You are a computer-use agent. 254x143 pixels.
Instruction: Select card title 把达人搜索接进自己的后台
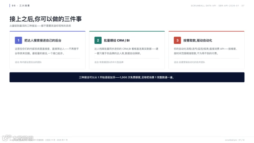click(43, 41)
